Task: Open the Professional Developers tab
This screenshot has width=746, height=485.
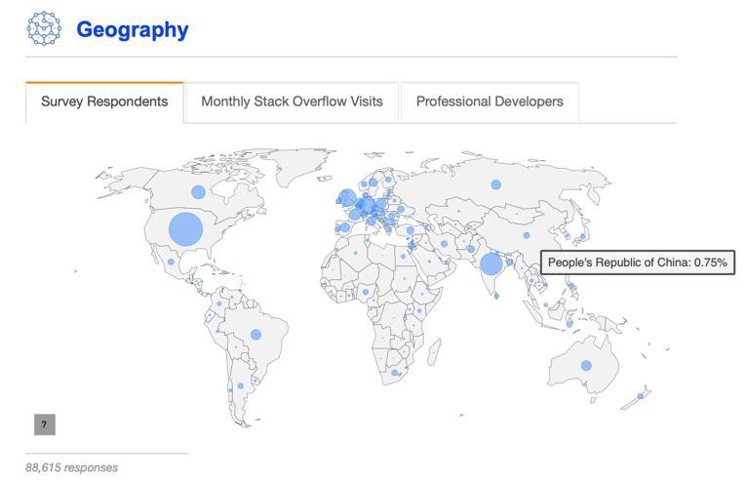Action: [x=490, y=101]
